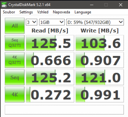The width and height of the screenshot is (128, 117).
Task: Start the plain 4K benchmark
Action: (x=15, y=94)
